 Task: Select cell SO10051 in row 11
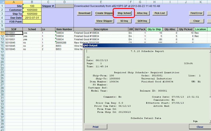pyautogui.click(x=14, y=33)
